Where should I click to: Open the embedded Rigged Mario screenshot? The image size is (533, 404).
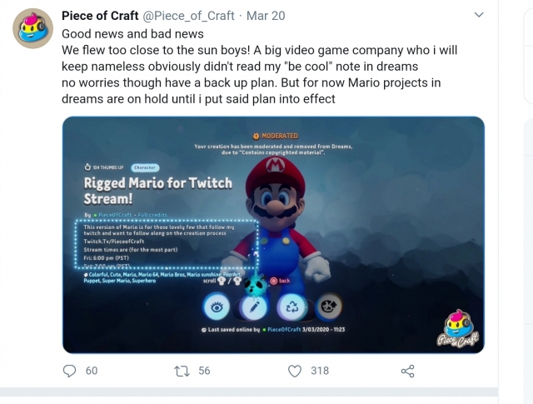coord(273,234)
